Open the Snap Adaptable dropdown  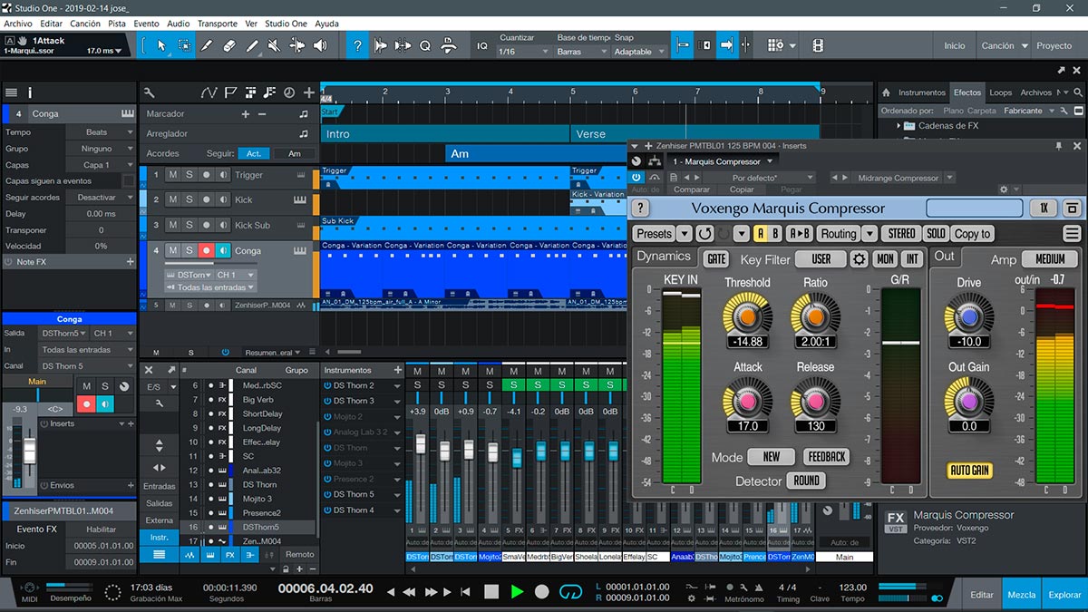point(639,52)
